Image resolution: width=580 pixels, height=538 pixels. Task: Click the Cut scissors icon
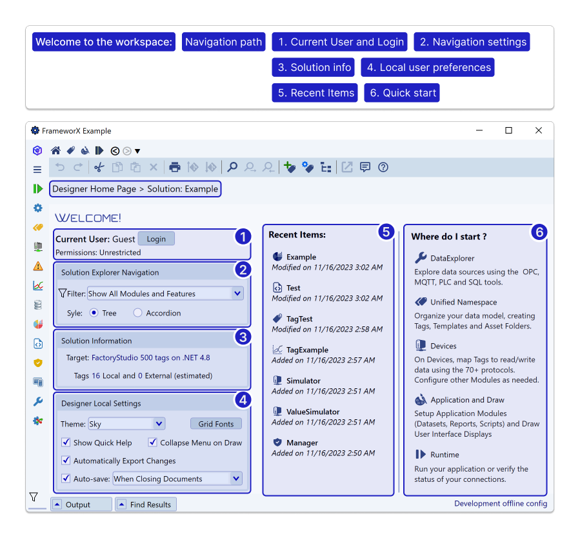(x=99, y=168)
